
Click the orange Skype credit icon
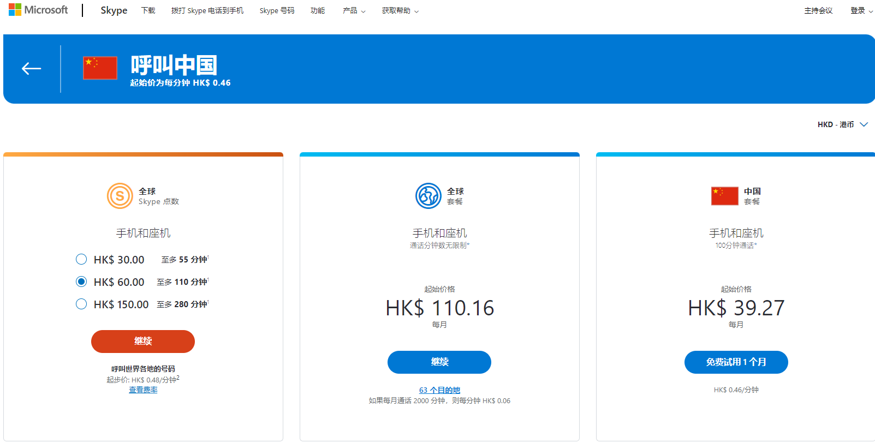click(120, 196)
